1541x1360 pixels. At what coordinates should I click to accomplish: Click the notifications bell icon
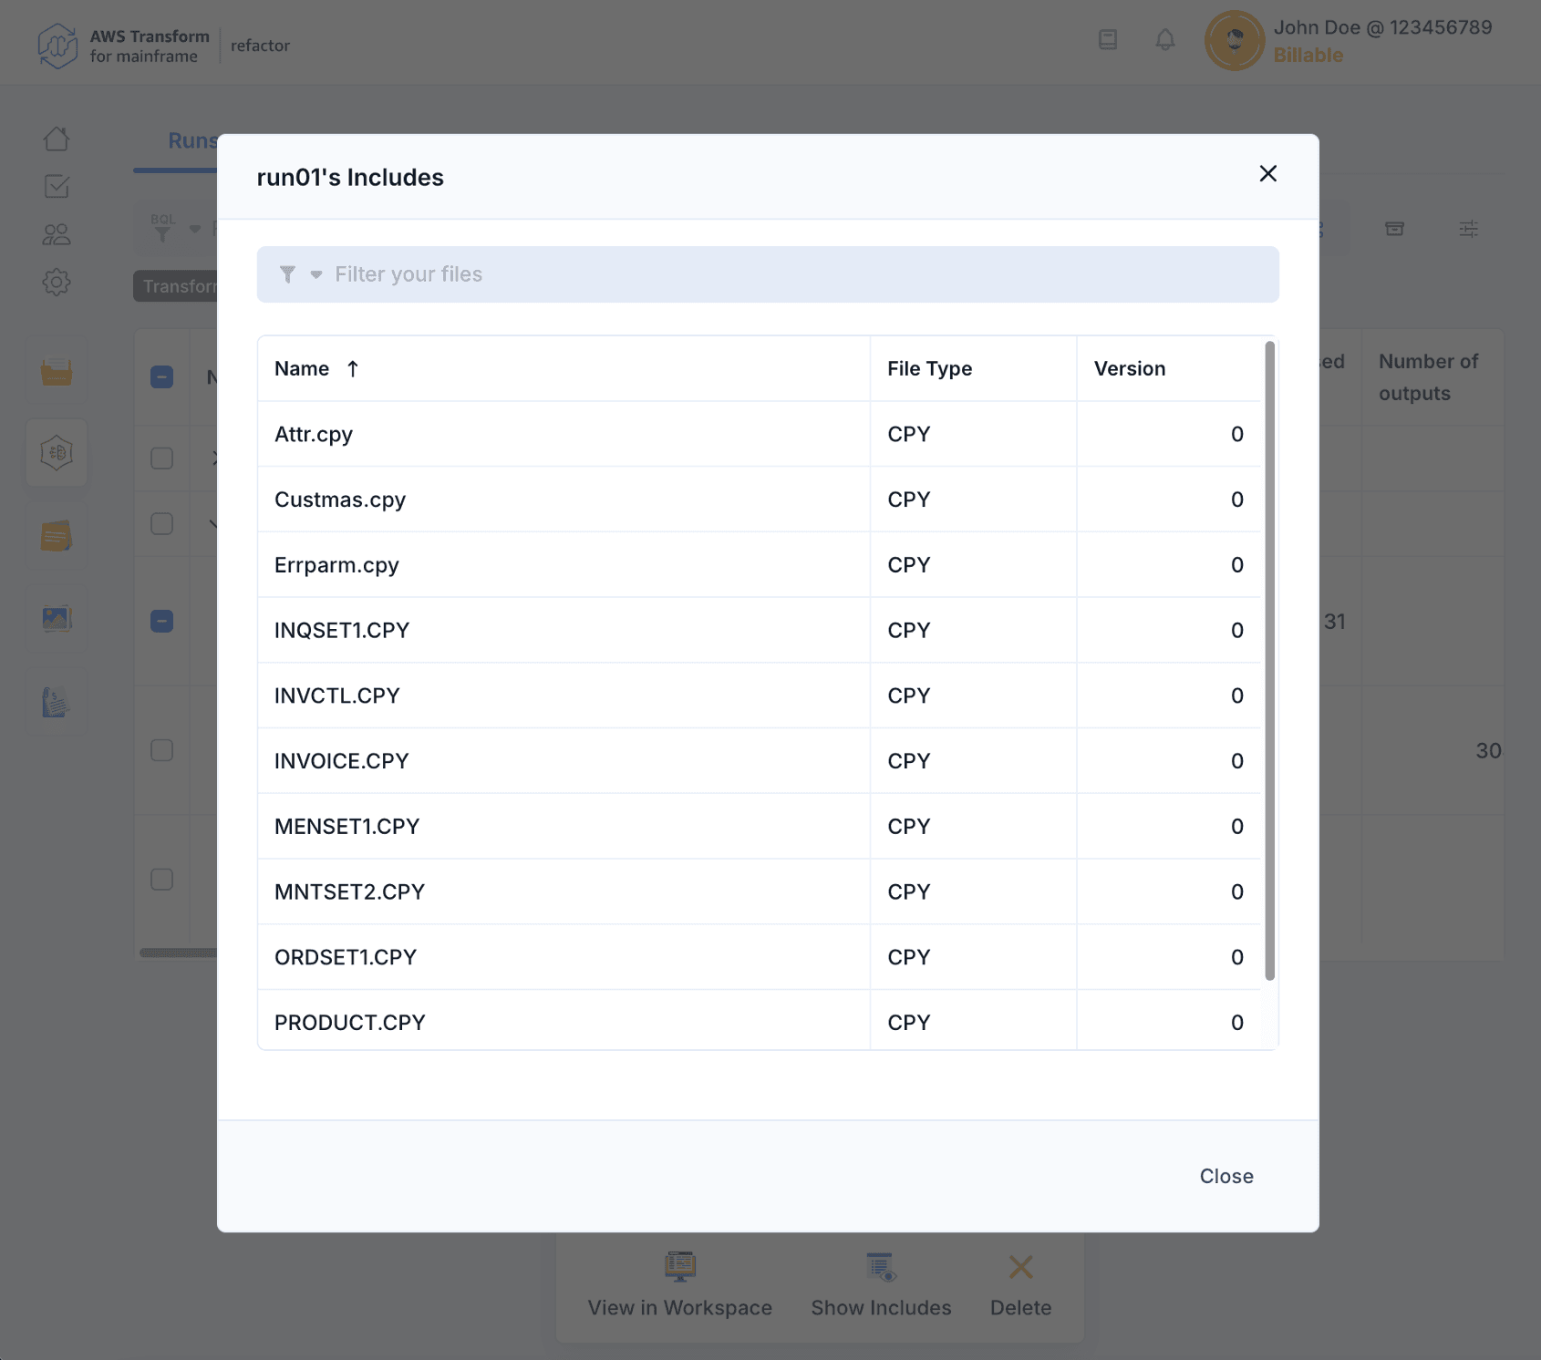tap(1164, 40)
